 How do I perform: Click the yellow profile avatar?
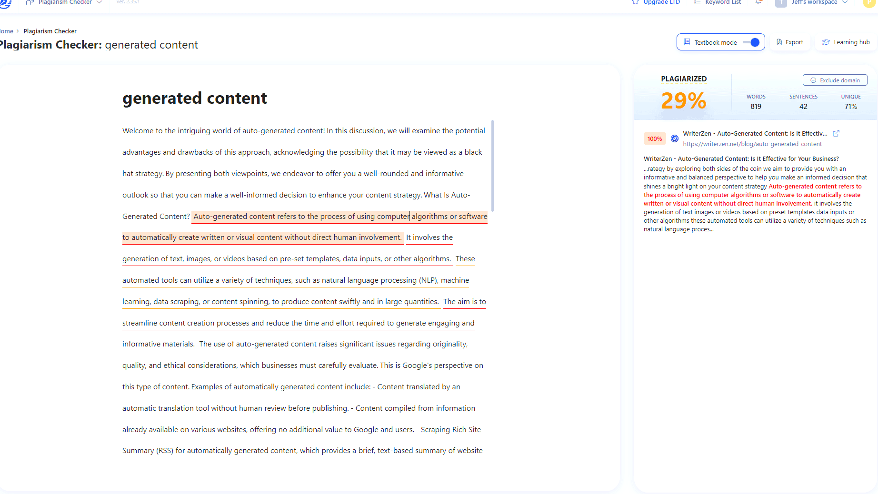pyautogui.click(x=869, y=4)
